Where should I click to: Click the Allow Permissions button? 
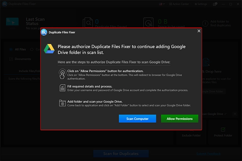click(179, 119)
